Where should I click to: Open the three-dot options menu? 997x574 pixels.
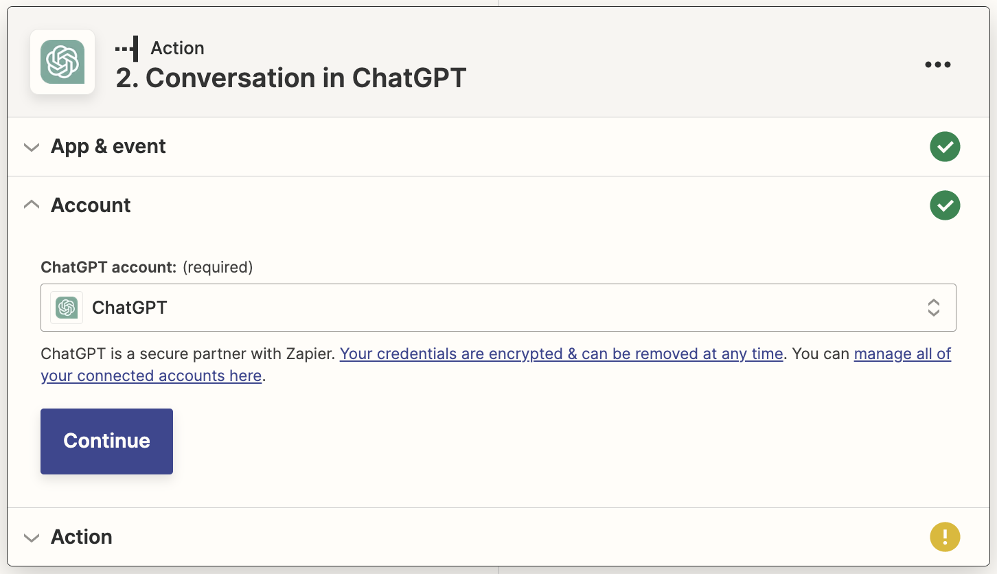(937, 64)
